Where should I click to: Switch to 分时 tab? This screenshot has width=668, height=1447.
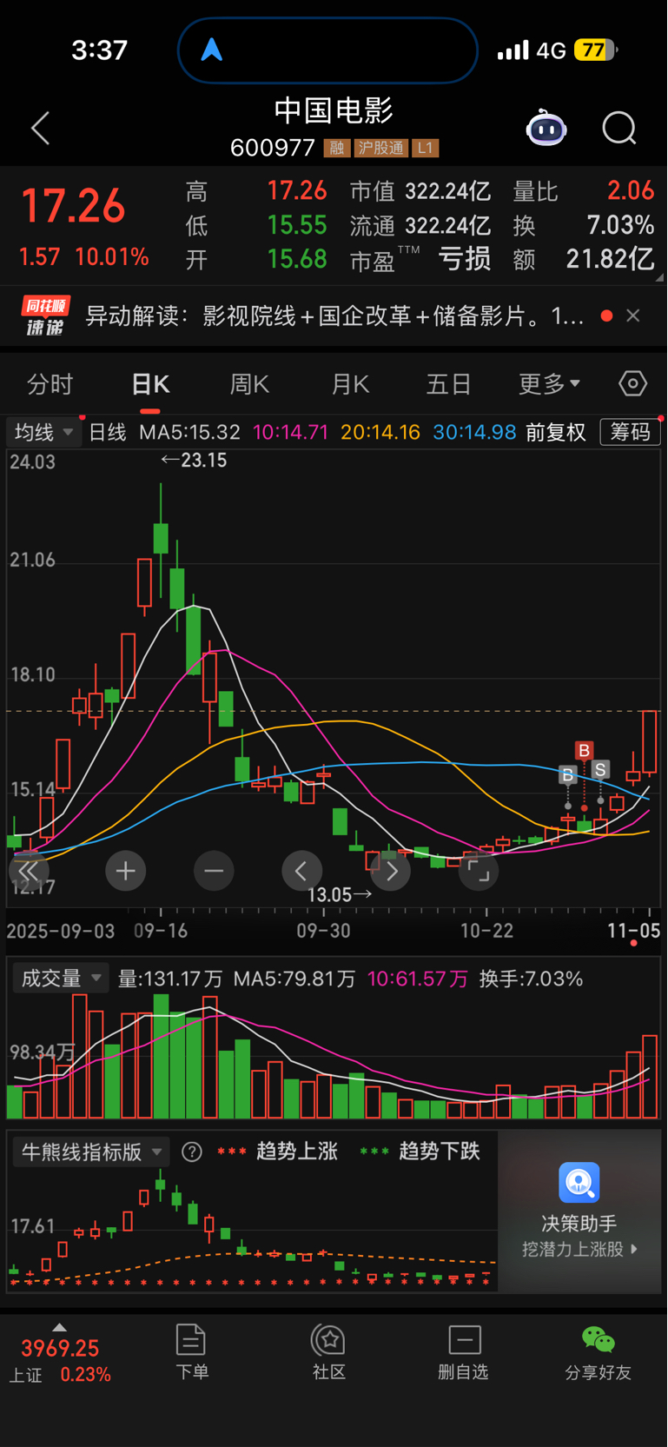point(50,383)
